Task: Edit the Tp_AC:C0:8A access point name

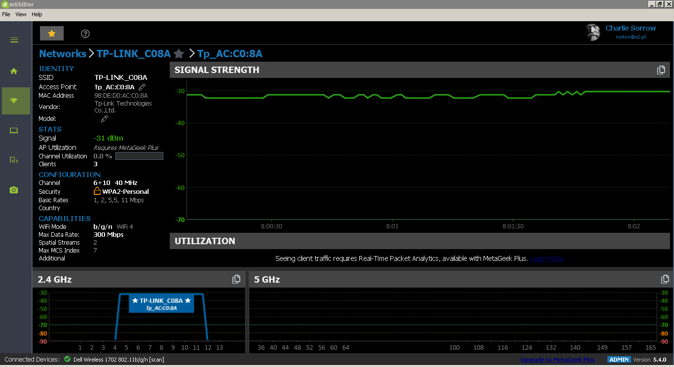Action: tap(142, 86)
